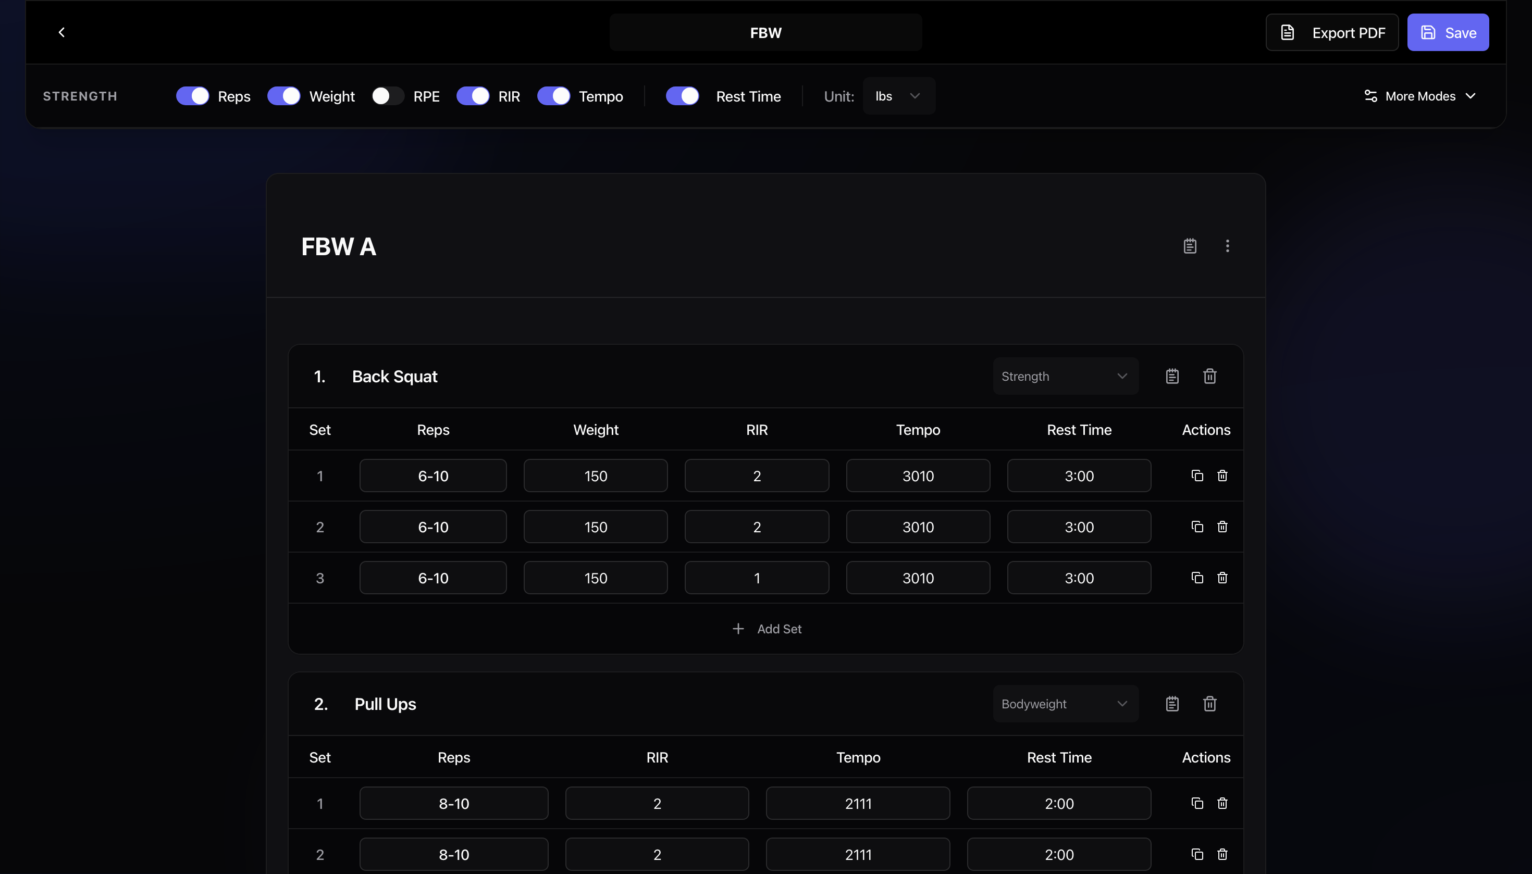Edit Back Squat set 1 tempo 3010

(x=918, y=476)
